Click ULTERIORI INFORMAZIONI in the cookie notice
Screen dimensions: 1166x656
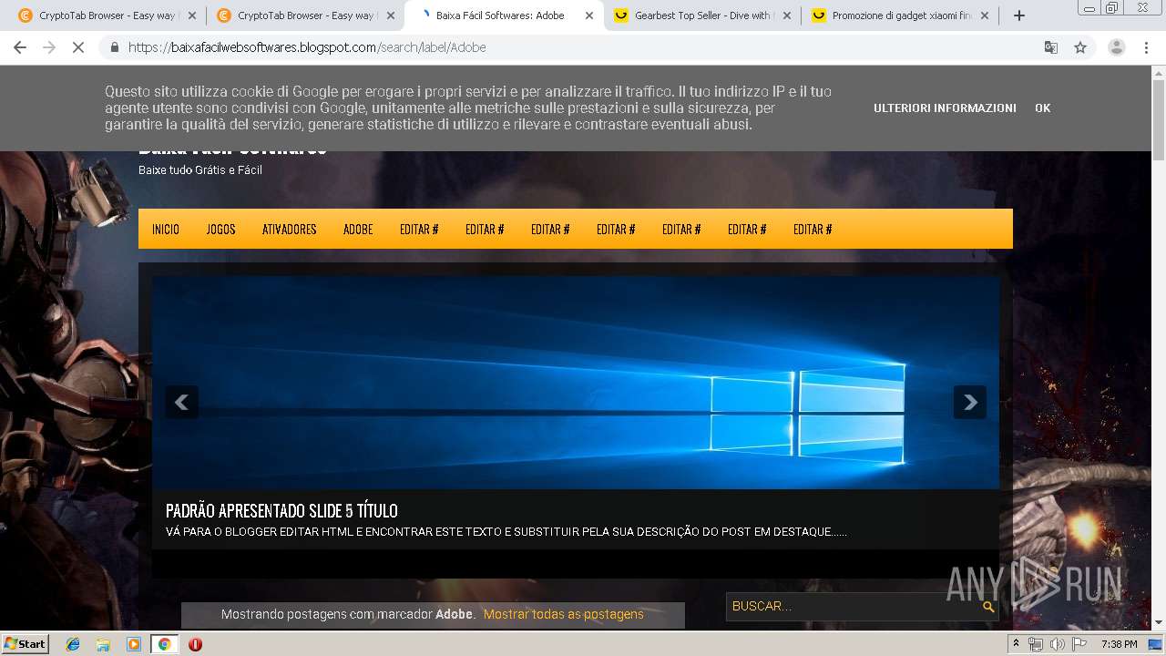tap(945, 108)
